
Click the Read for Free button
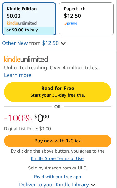pyautogui.click(x=58, y=92)
